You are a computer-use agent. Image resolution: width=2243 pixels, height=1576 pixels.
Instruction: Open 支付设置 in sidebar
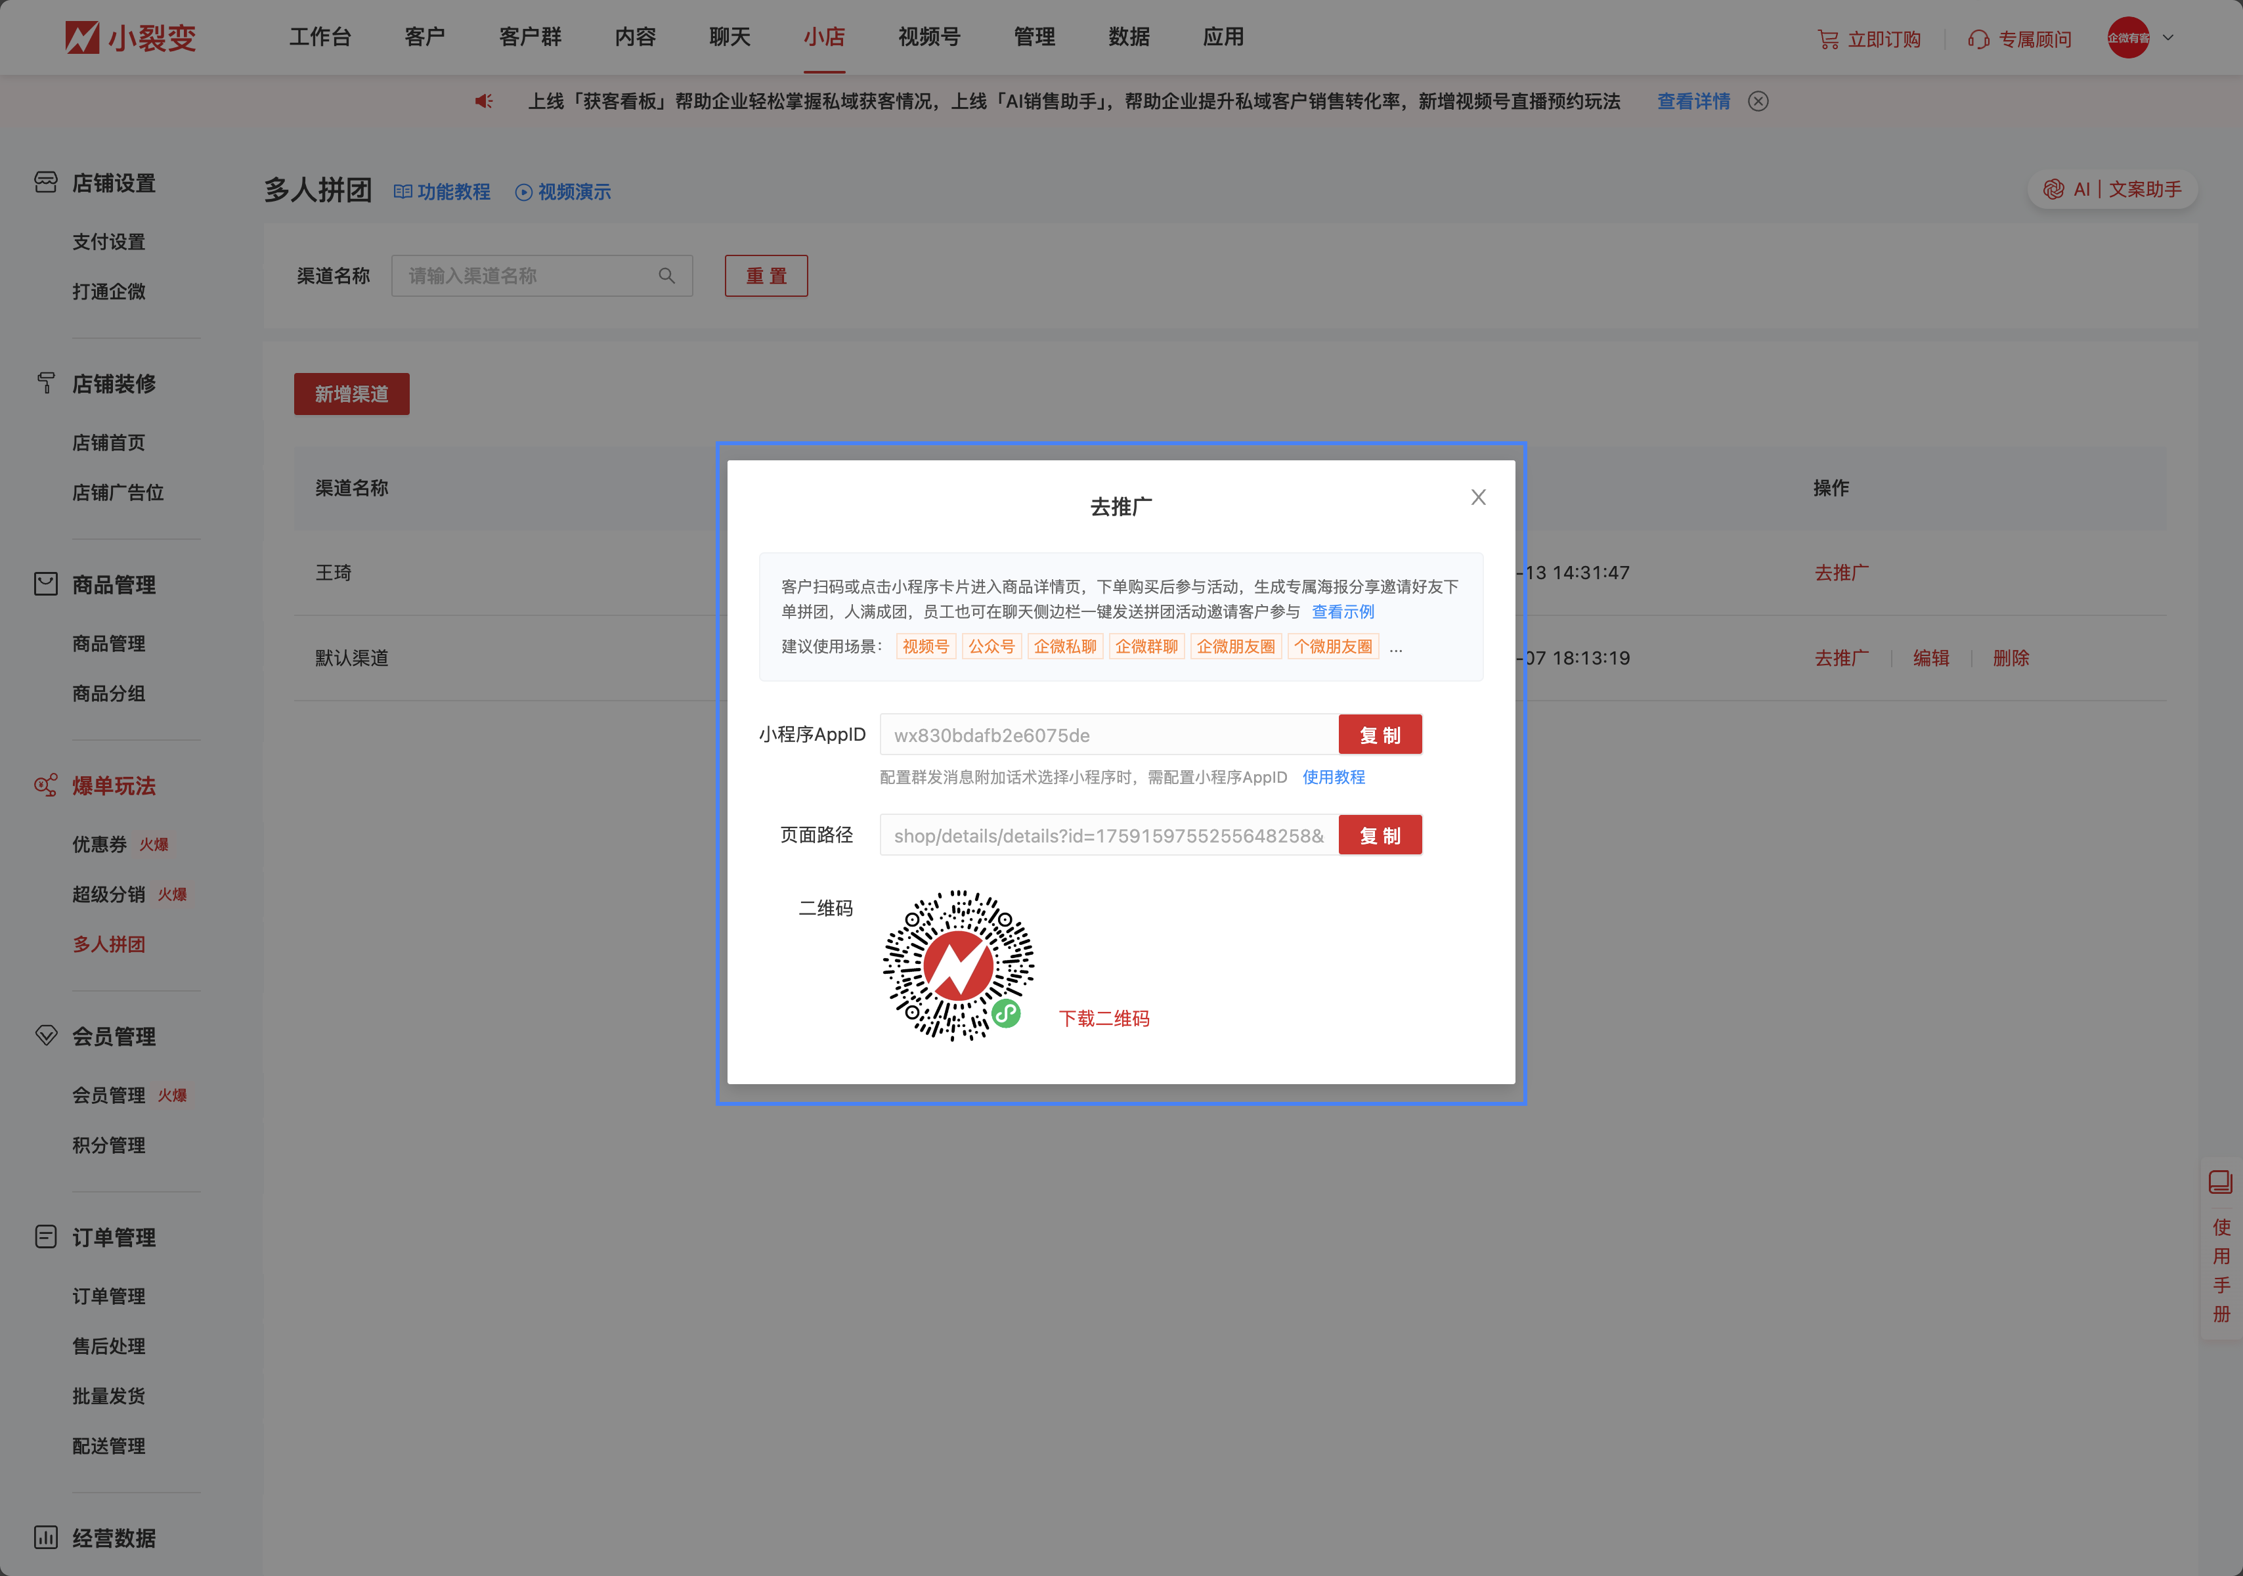point(108,242)
